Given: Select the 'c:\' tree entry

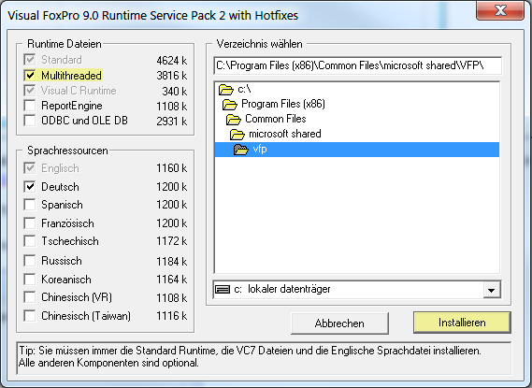Looking at the screenshot, I should (244, 89).
